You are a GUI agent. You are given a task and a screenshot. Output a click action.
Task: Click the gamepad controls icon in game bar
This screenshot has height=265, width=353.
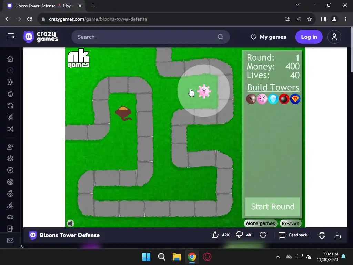[x=322, y=235]
